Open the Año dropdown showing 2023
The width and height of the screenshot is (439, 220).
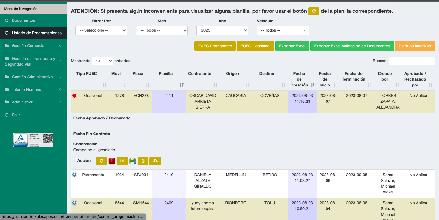222,30
